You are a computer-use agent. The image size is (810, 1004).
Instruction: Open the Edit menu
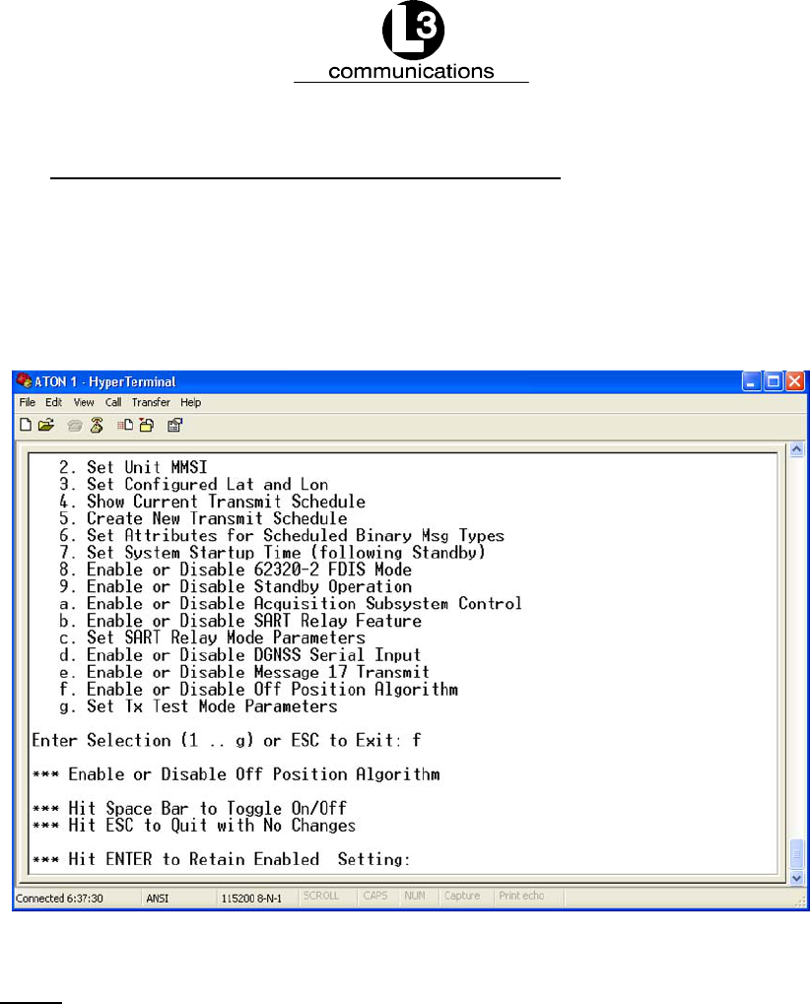[54, 402]
